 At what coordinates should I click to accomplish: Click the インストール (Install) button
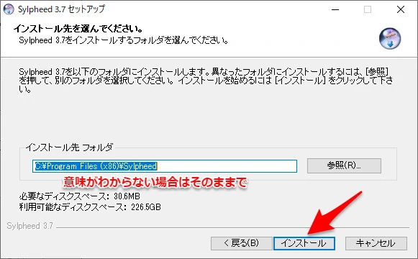[x=304, y=243]
